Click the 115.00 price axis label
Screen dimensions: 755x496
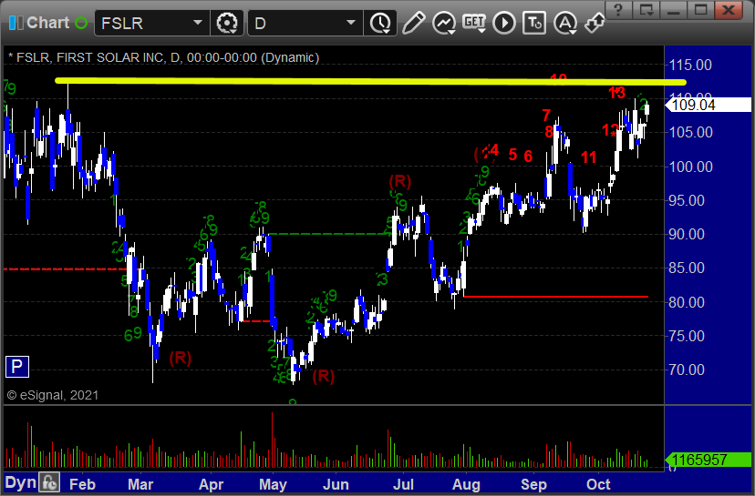point(690,65)
